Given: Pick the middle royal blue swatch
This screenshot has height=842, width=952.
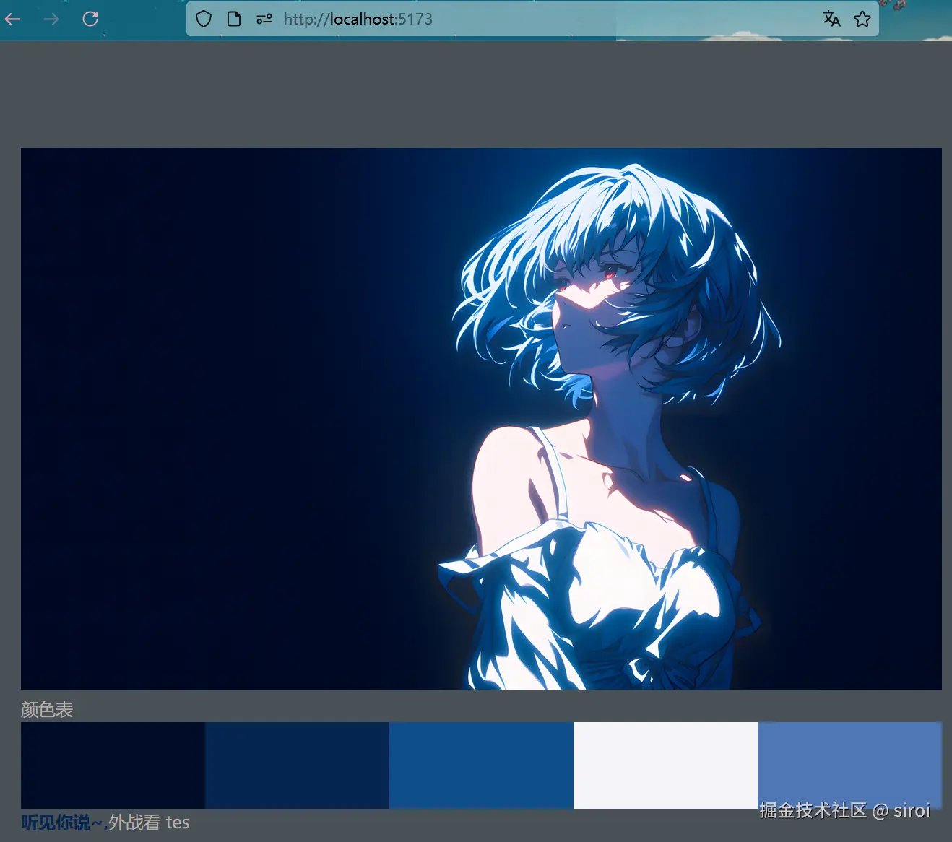Looking at the screenshot, I should point(481,765).
